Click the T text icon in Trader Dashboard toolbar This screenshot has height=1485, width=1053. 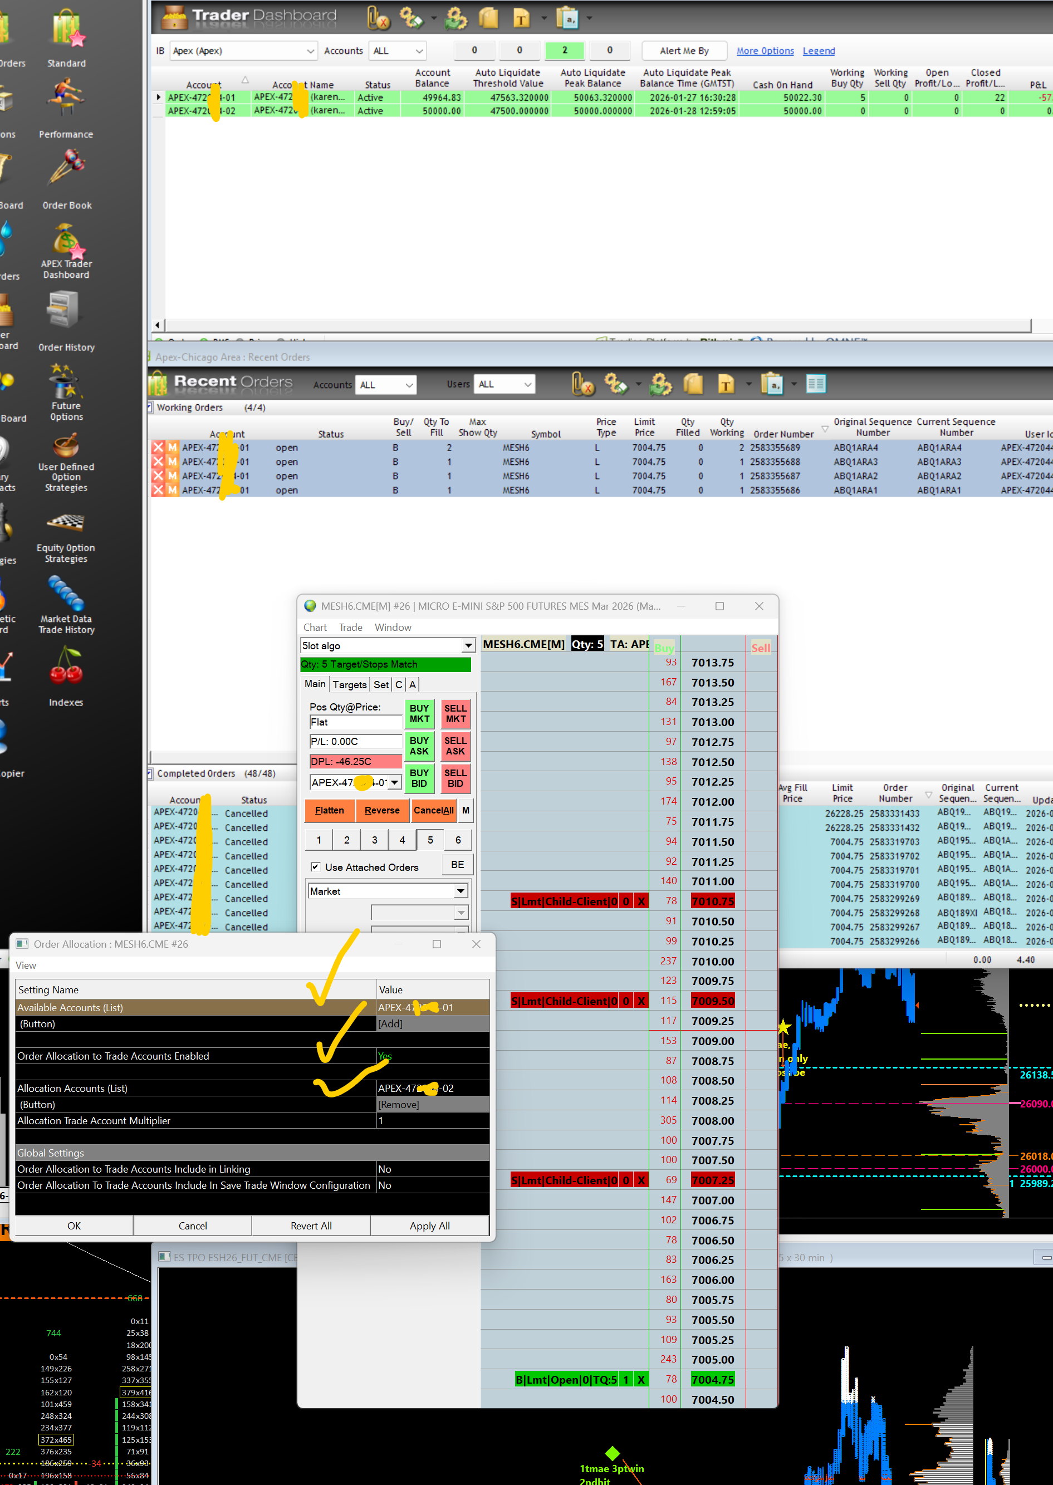[x=521, y=18]
